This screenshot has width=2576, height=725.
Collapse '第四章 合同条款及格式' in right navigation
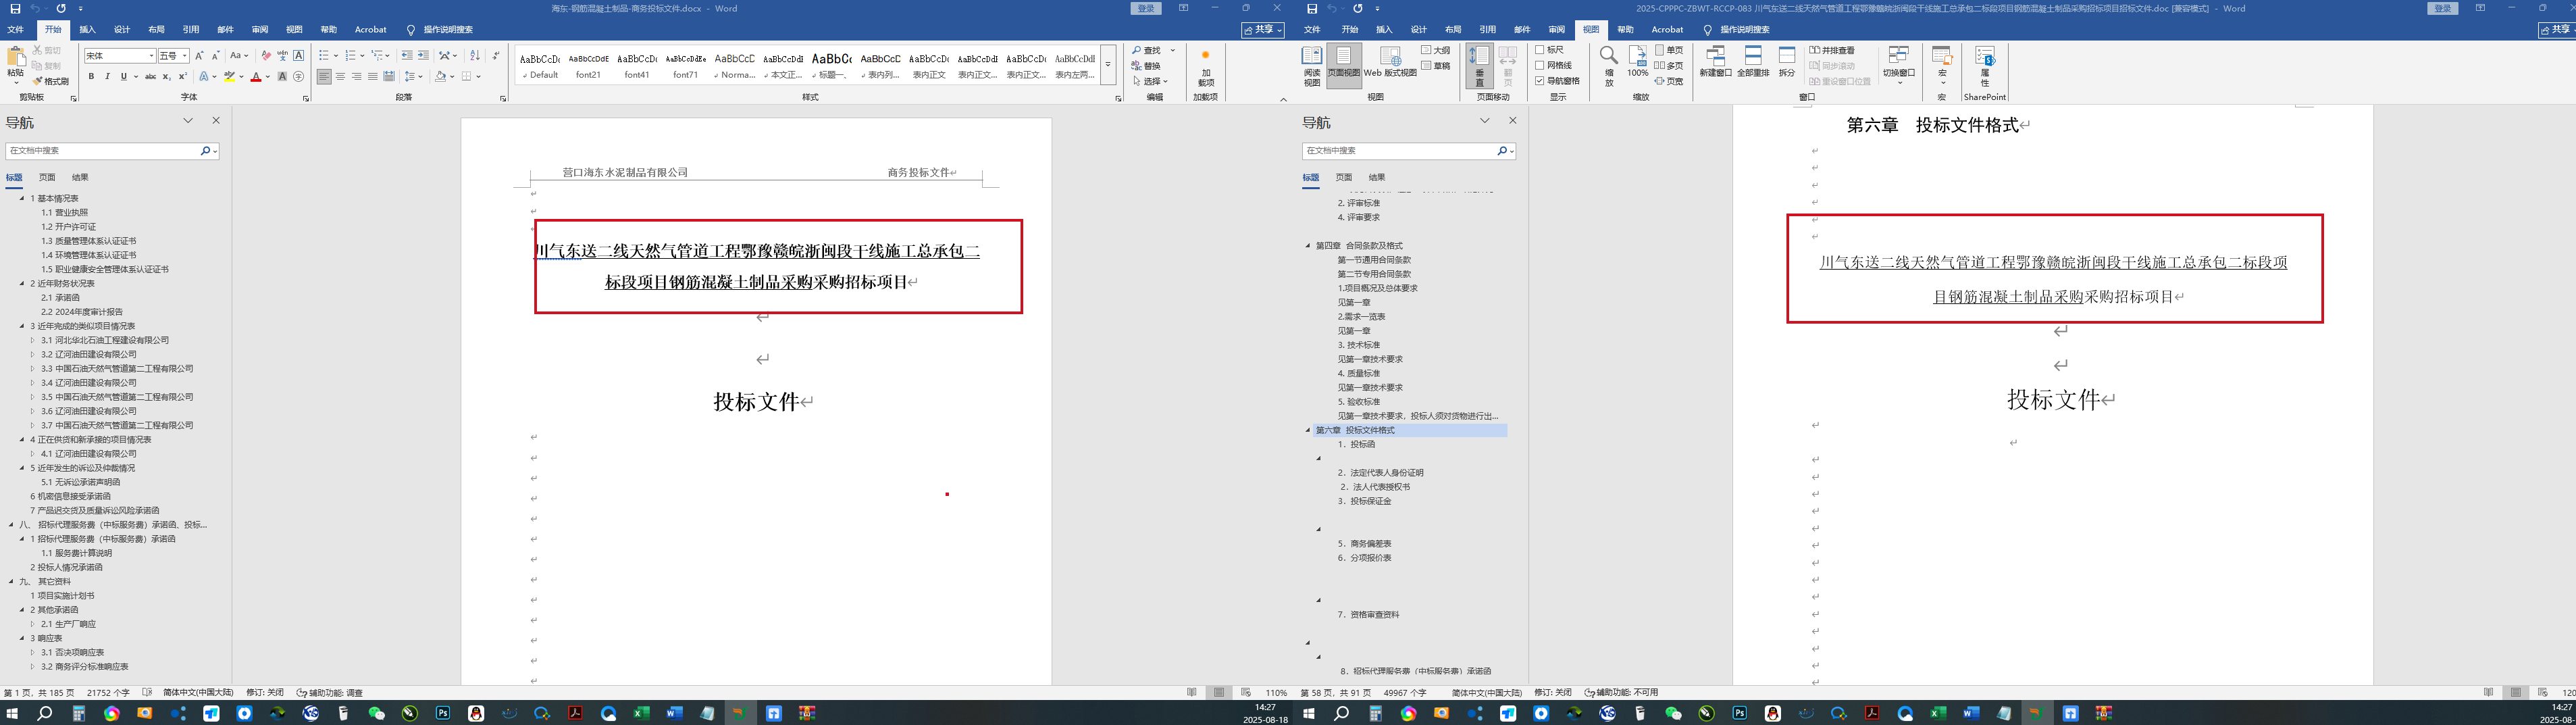[1308, 246]
